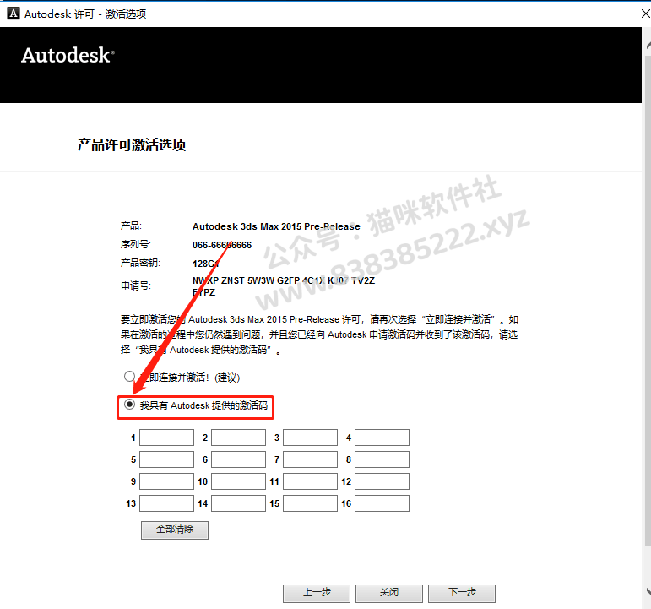The width and height of the screenshot is (651, 609).
Task: Click activation code field 3
Action: (310, 438)
